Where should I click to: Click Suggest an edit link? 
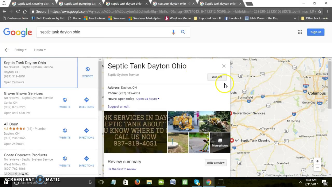[x=119, y=106]
